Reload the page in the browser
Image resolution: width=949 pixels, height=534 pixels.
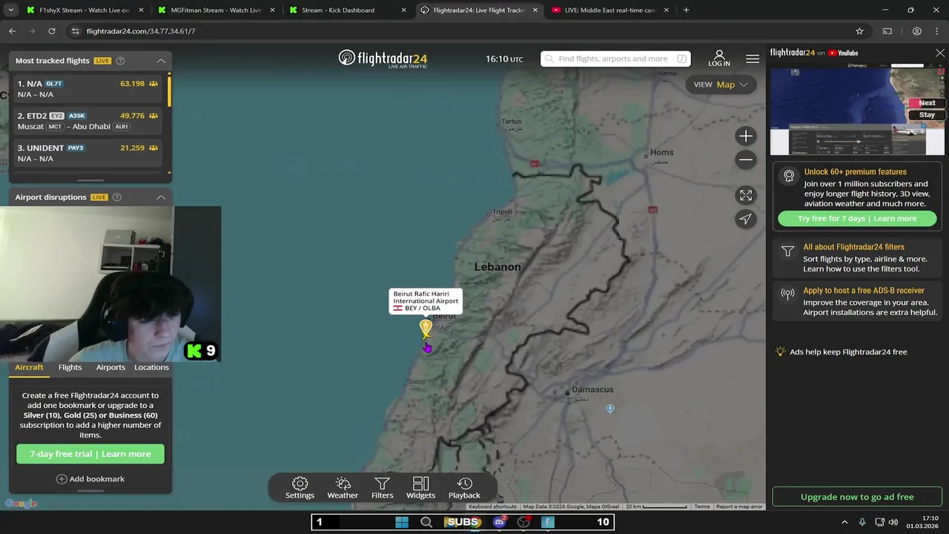click(x=52, y=31)
